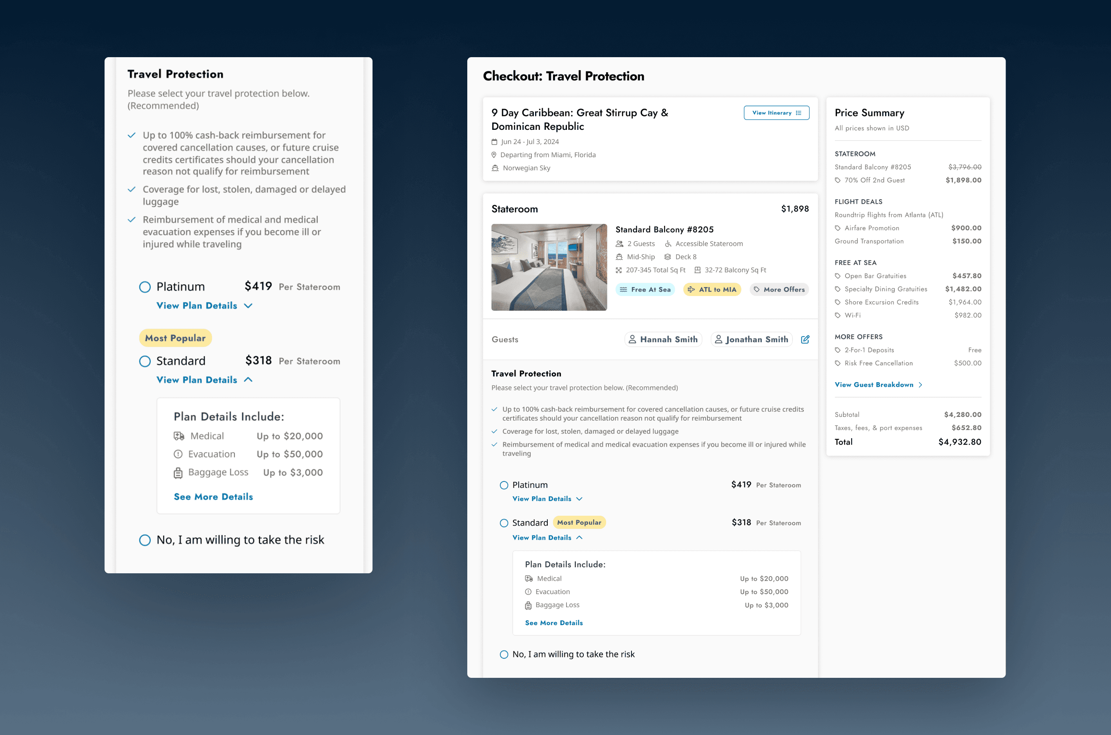Screen dimensions: 1111x735
Task: Click guests icon beside 2 Guests
Action: click(620, 244)
